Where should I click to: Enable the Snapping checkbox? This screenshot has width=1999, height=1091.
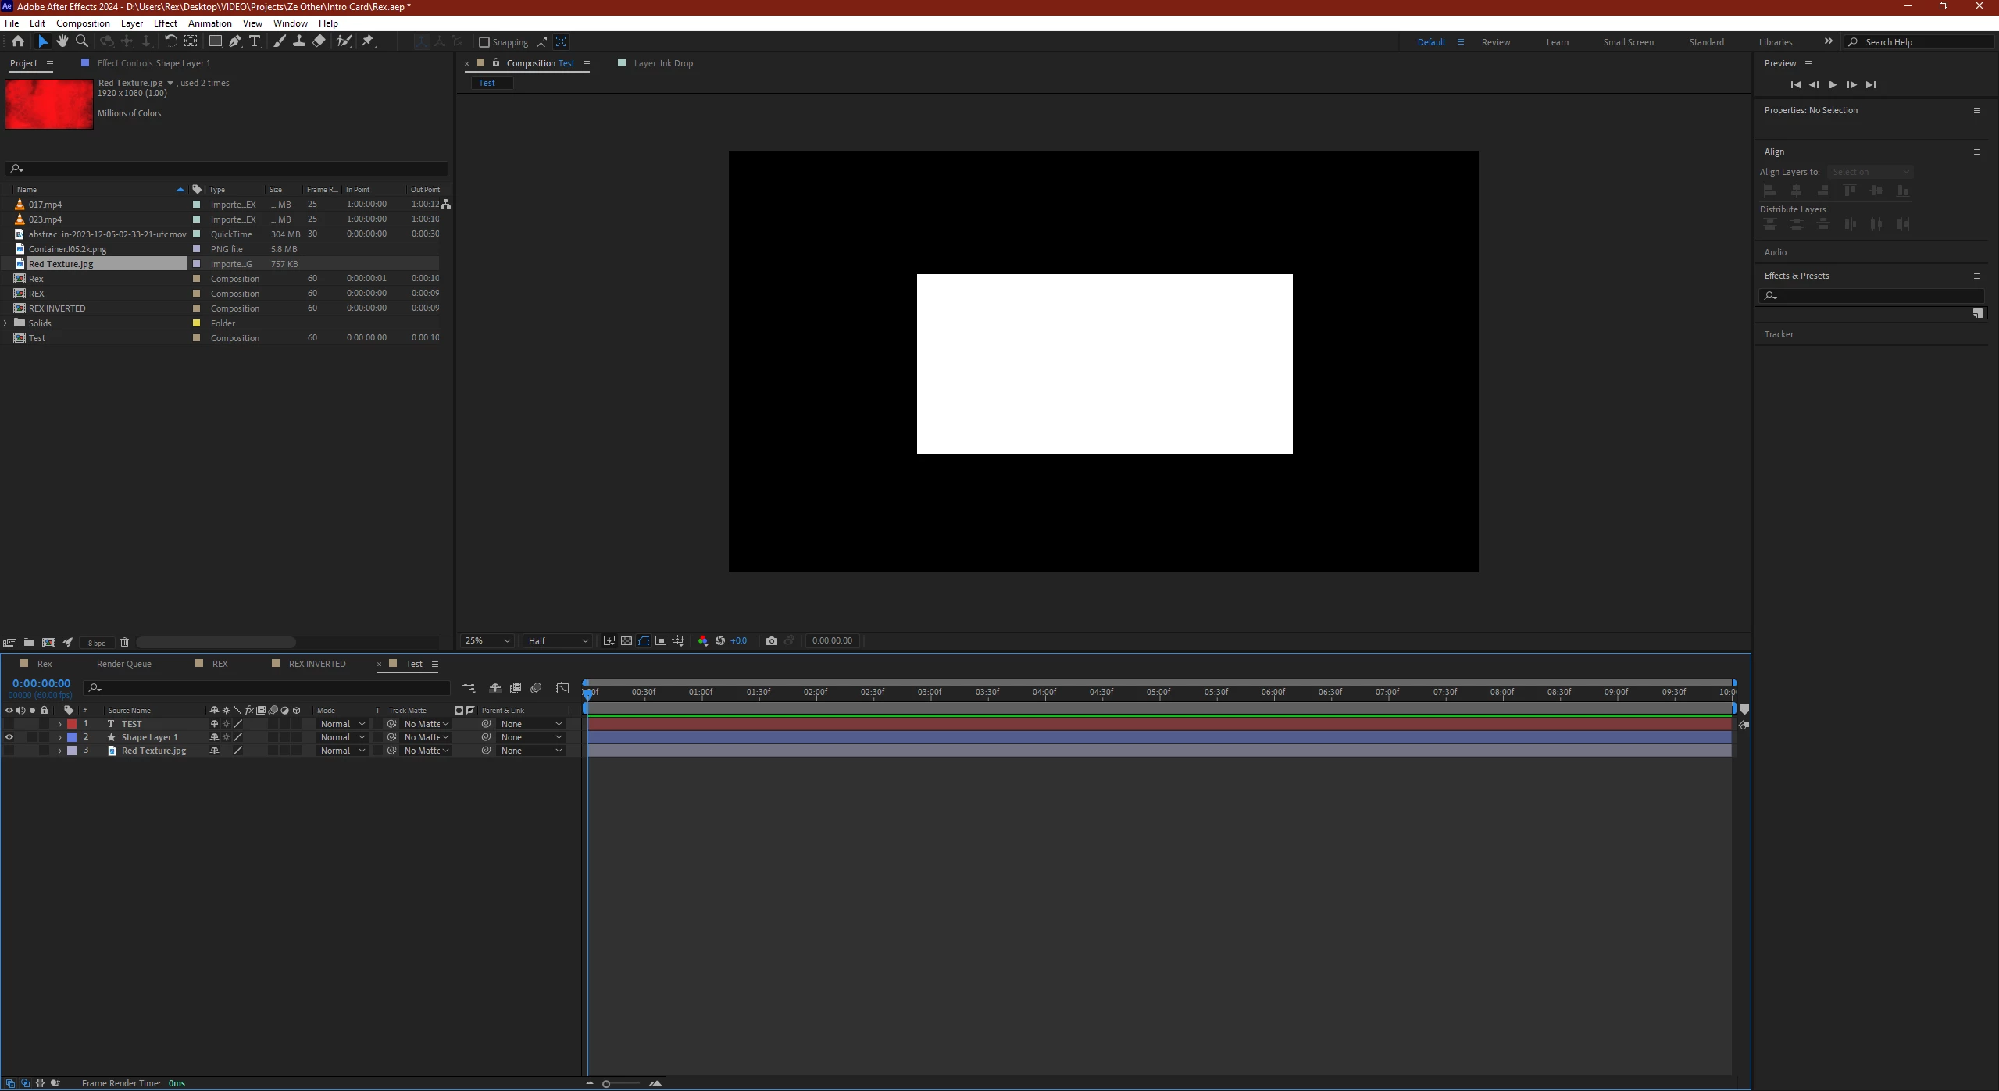(484, 42)
